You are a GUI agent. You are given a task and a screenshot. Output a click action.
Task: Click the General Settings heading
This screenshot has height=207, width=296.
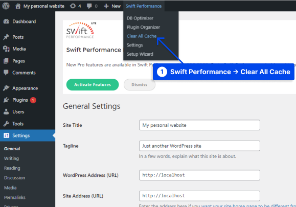(92, 106)
